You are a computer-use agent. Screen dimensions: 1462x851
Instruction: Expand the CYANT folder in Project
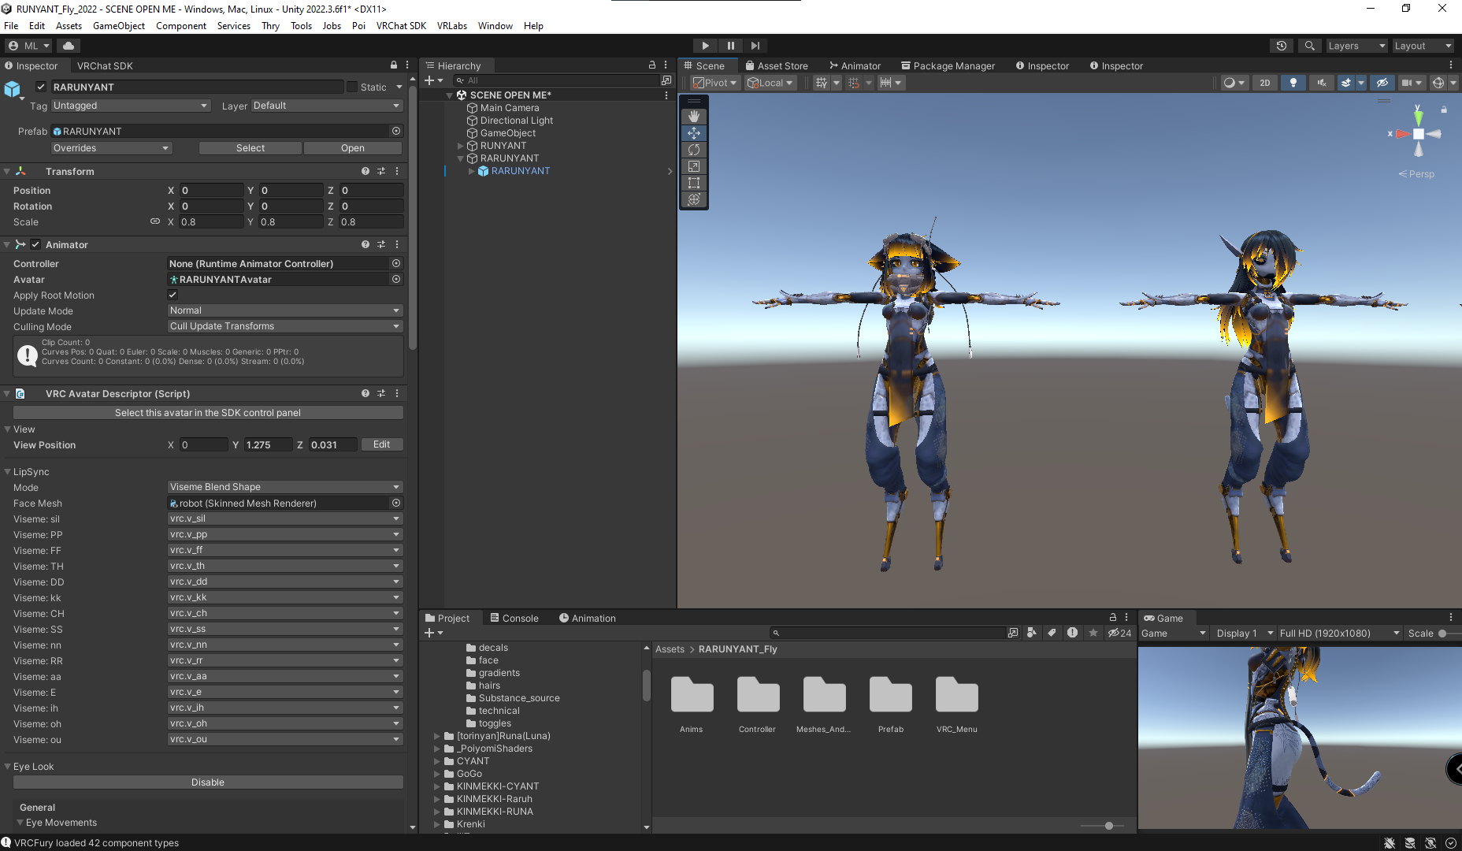[436, 761]
